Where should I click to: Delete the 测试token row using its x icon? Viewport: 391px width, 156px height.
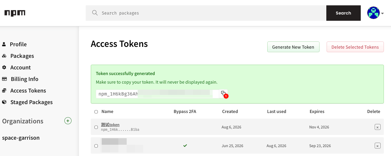click(377, 127)
